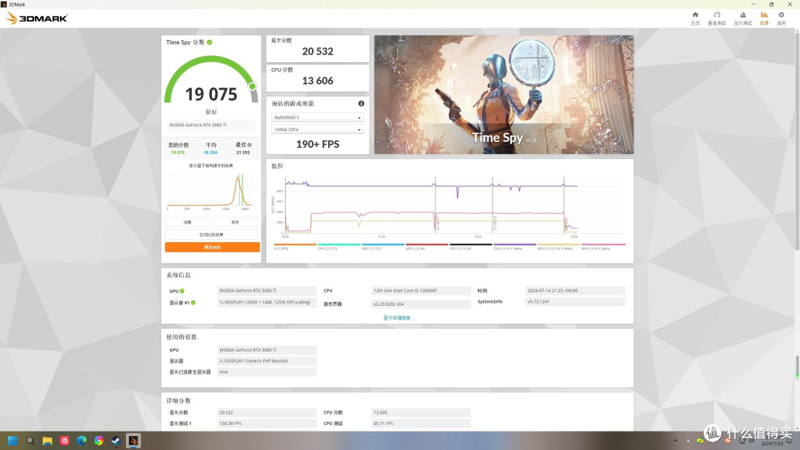This screenshot has height=450, width=800.
Task: Click the average score 18 254
Action: [210, 152]
